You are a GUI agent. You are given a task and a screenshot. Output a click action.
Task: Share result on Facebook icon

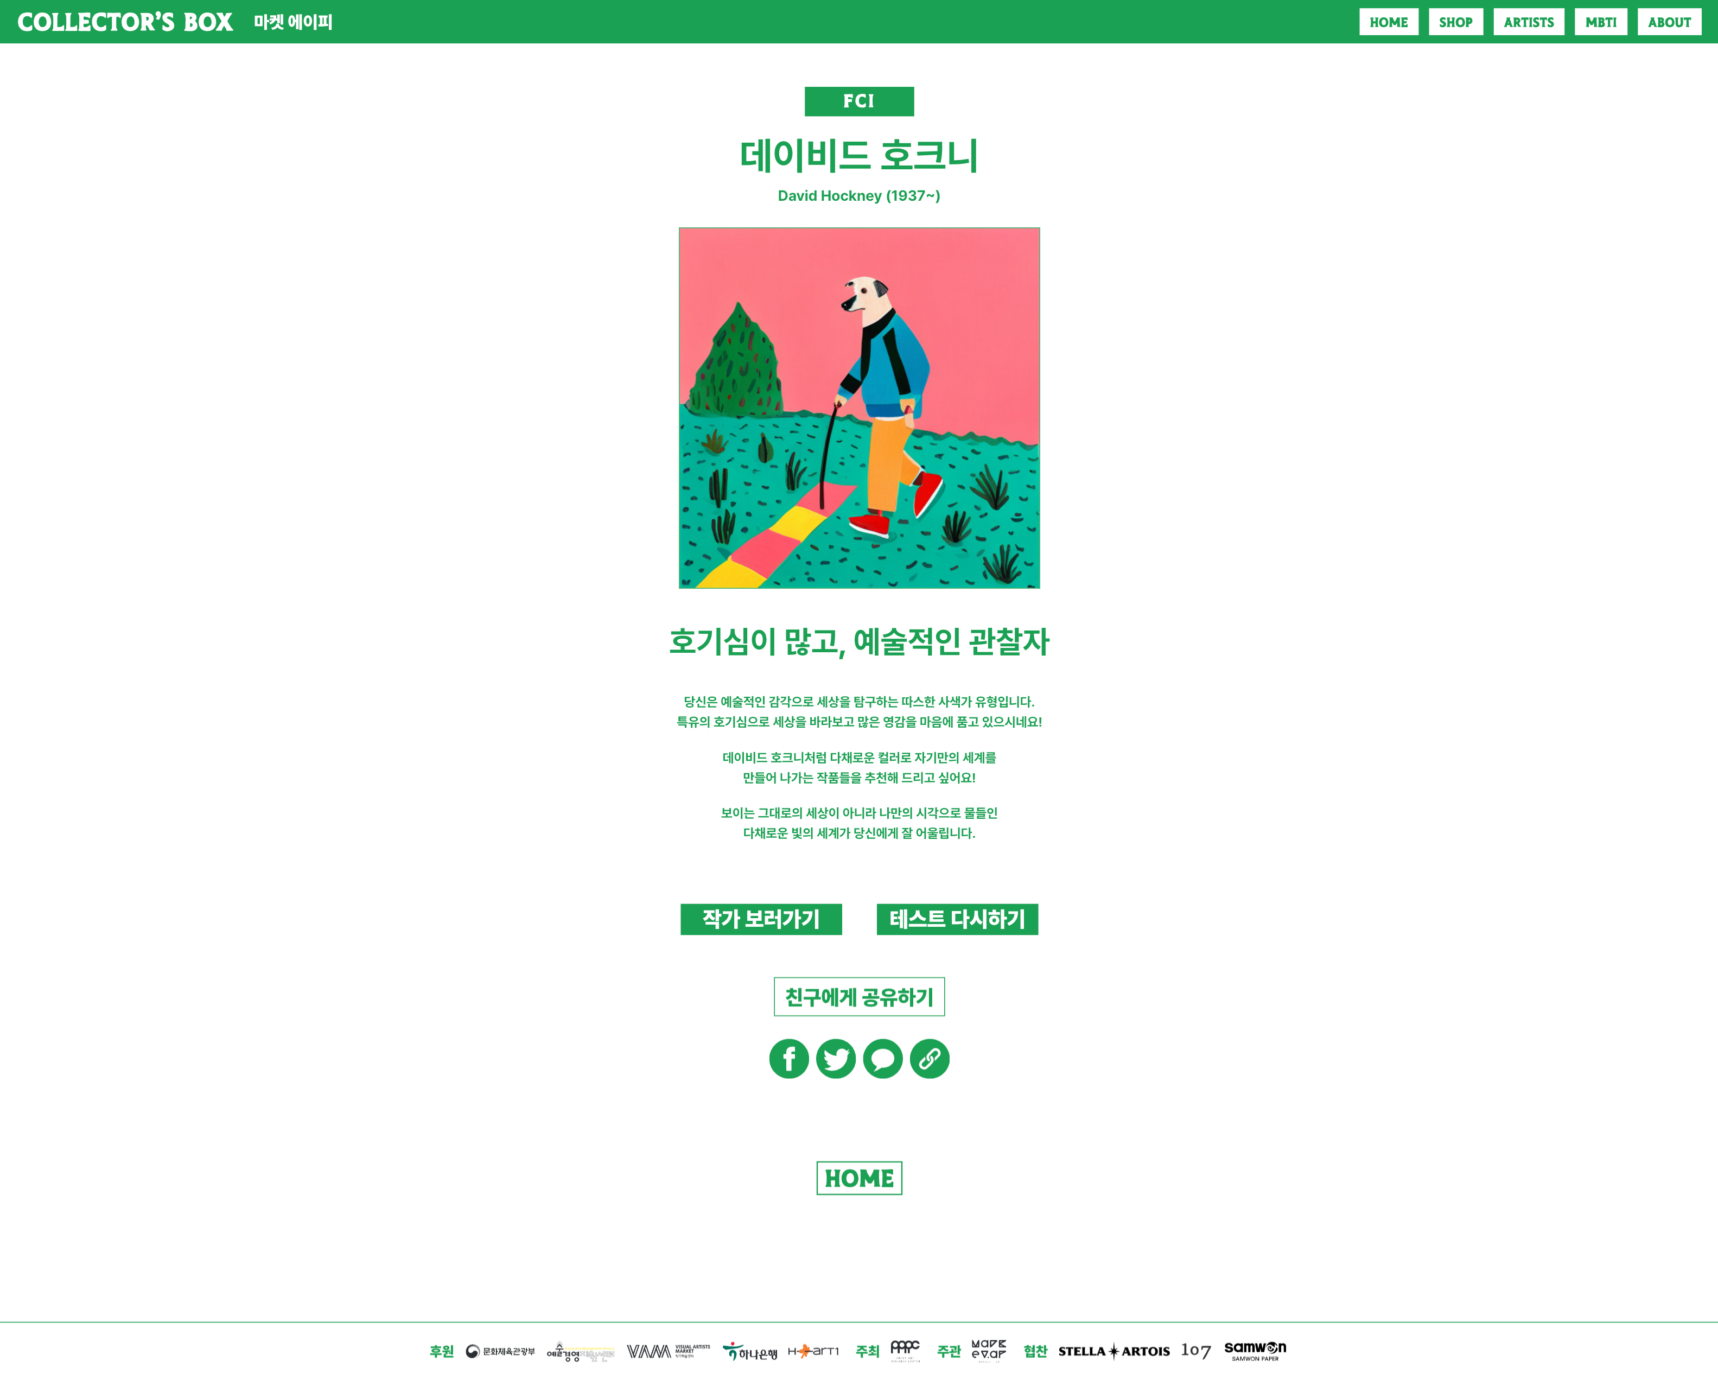pyautogui.click(x=789, y=1058)
